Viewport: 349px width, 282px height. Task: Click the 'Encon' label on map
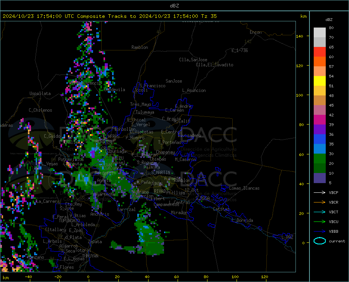[x=256, y=32]
